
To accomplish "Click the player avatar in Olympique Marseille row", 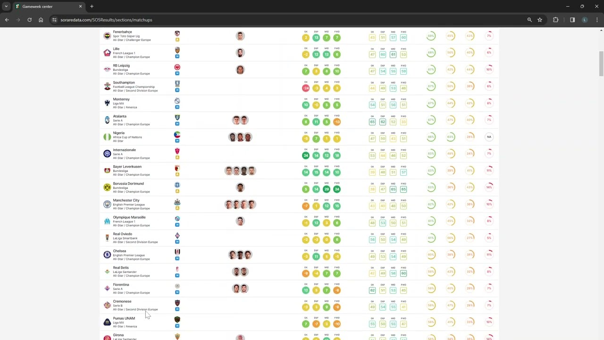I will coord(240,221).
